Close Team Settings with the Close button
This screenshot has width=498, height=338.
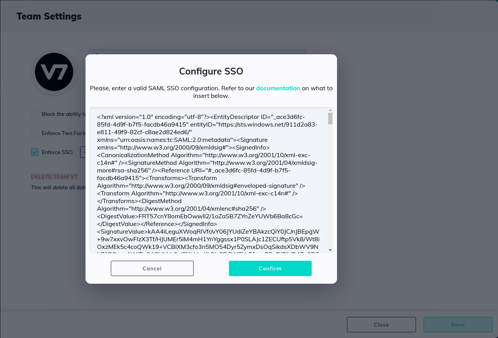tap(381, 325)
